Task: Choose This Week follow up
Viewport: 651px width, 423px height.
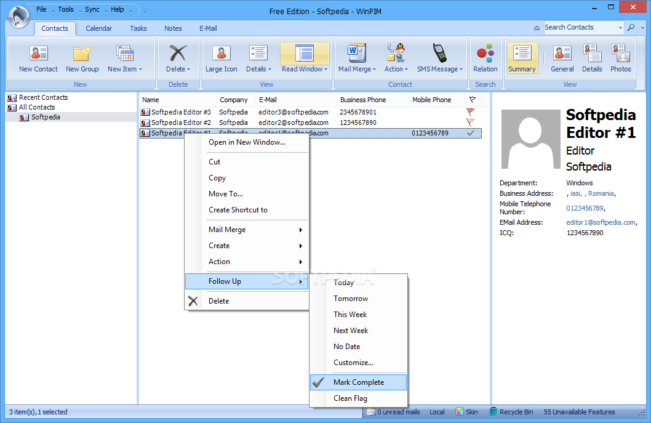Action: (358, 315)
